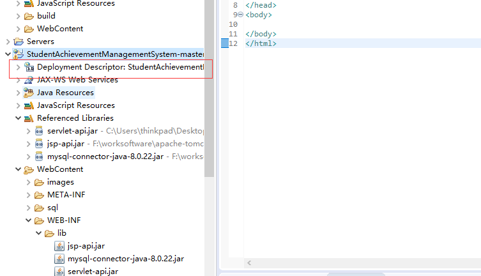This screenshot has height=276, width=481.
Task: Click the line 12 marker in editor ruler
Action: (x=225, y=43)
